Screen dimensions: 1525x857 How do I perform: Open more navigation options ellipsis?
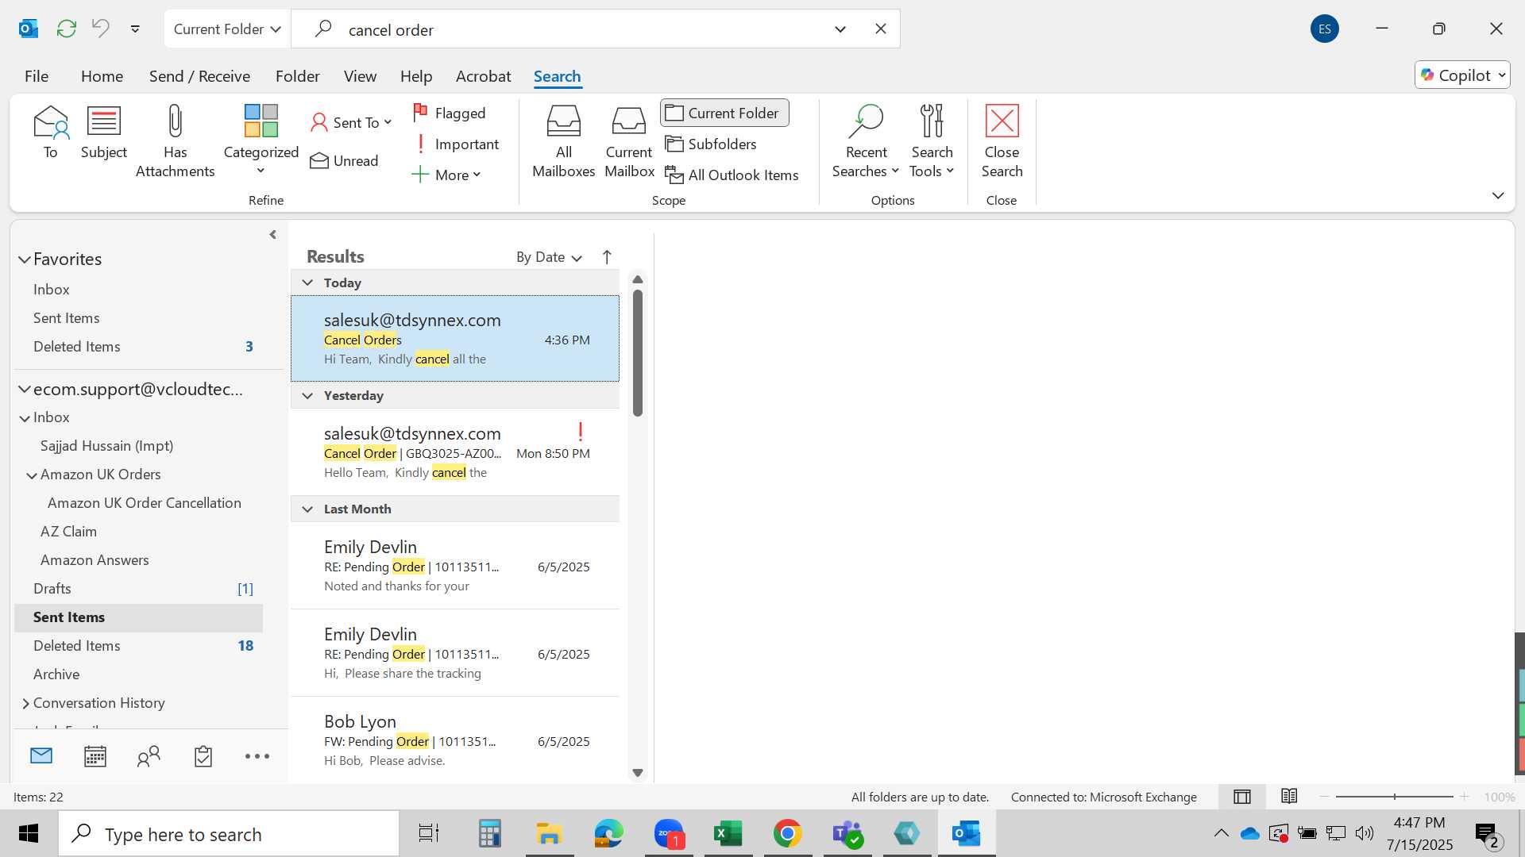[257, 756]
